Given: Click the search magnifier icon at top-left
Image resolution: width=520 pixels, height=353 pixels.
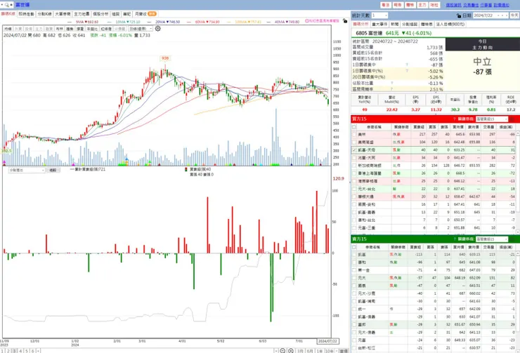Looking at the screenshot, I should (x=6, y=5).
